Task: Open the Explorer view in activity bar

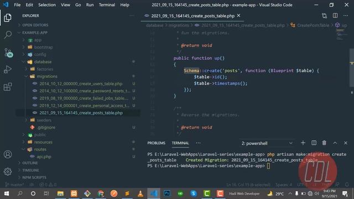Action: point(7,18)
